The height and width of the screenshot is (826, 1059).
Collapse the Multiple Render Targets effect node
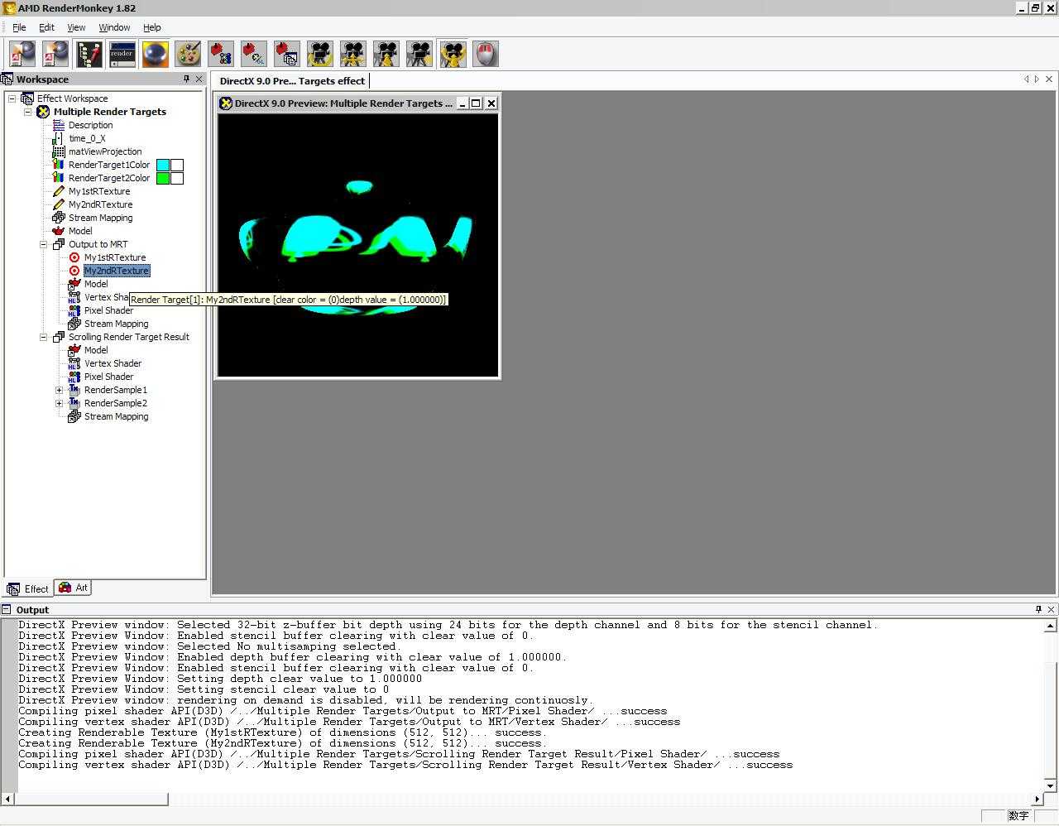tap(28, 112)
